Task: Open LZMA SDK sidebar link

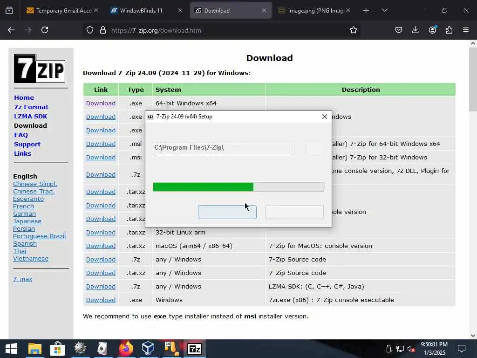Action: (30, 116)
